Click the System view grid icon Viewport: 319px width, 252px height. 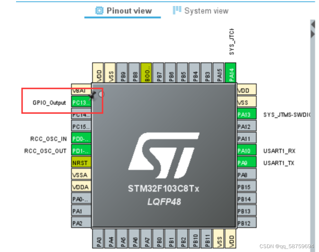pos(177,10)
